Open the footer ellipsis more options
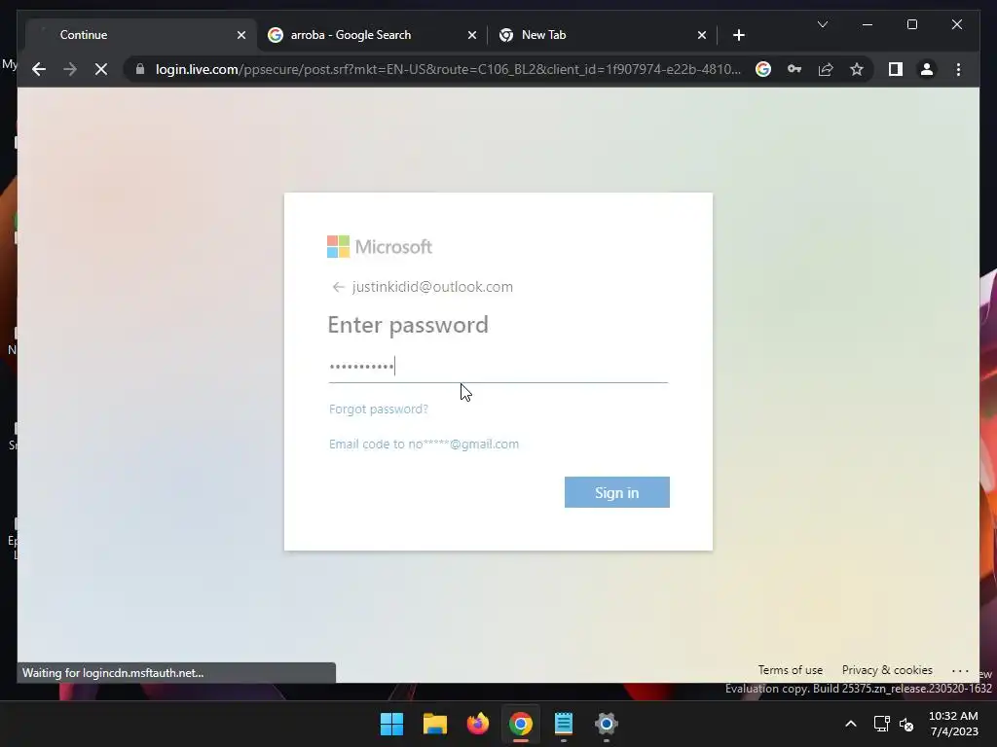This screenshot has height=747, width=997. click(960, 671)
